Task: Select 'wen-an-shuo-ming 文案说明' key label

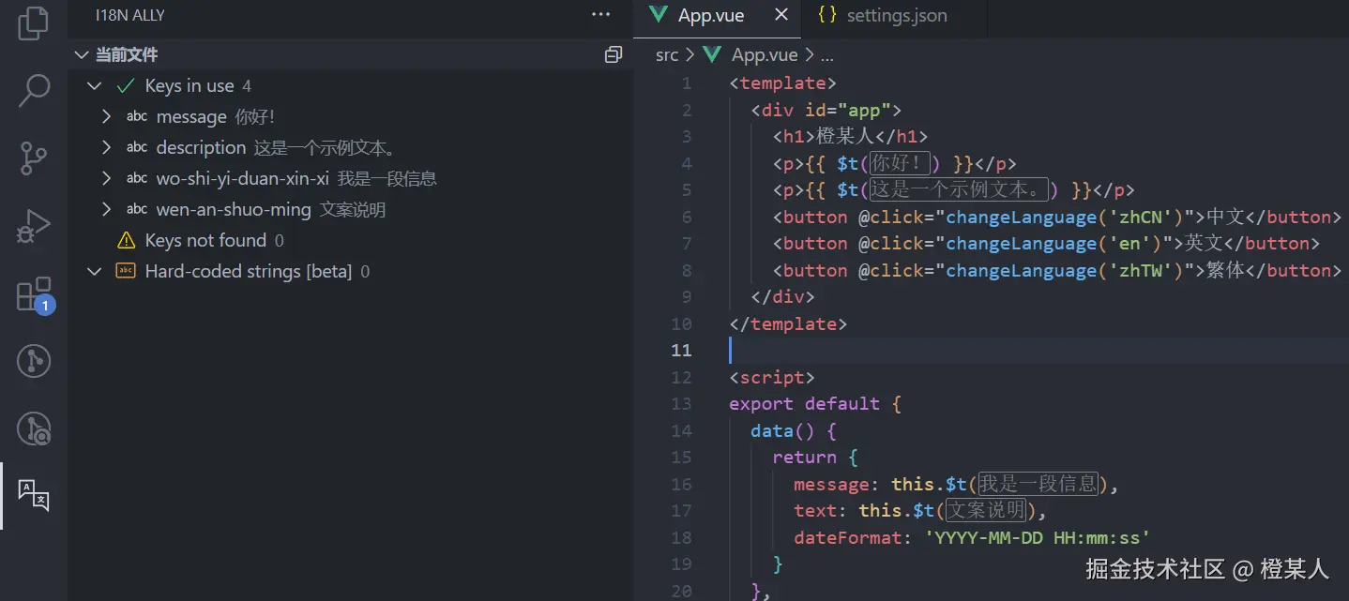Action: coord(271,209)
